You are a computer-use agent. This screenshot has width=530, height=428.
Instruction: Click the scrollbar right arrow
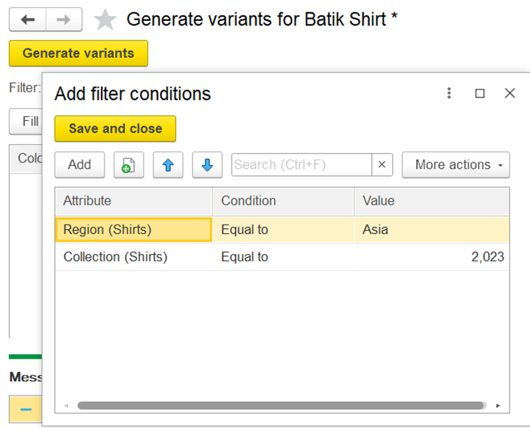click(x=498, y=406)
